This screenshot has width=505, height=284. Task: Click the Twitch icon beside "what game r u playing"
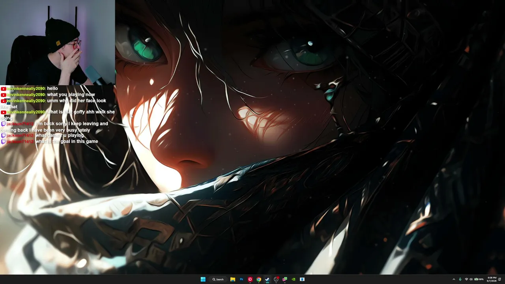click(3, 136)
